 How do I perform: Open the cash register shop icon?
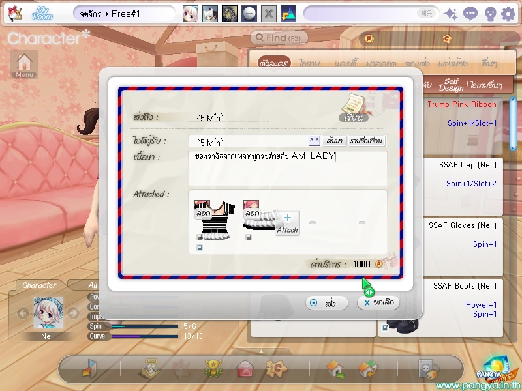click(149, 368)
